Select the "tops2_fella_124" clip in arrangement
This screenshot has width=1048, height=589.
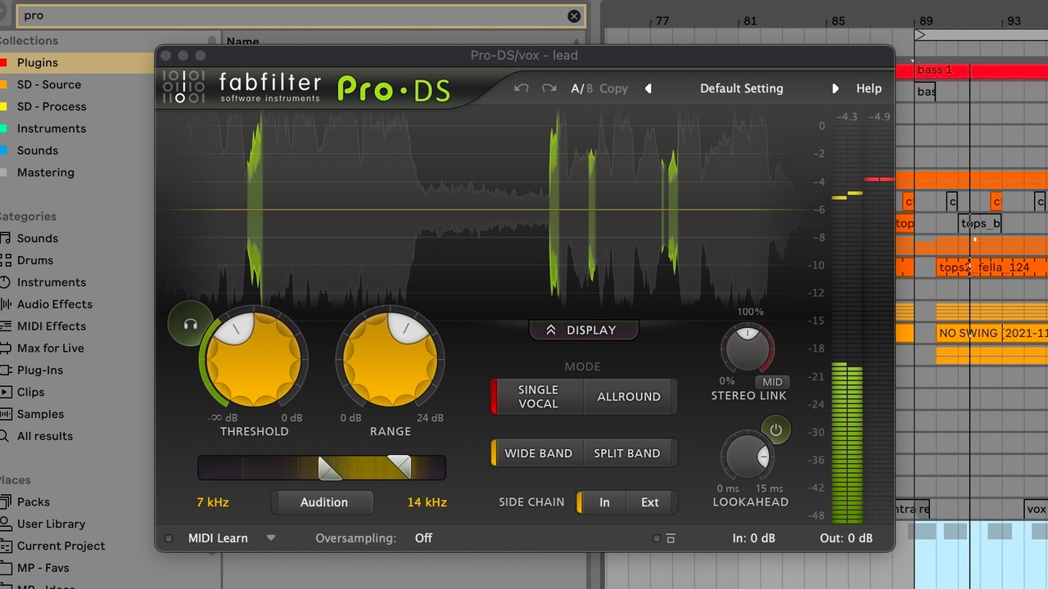(x=992, y=268)
